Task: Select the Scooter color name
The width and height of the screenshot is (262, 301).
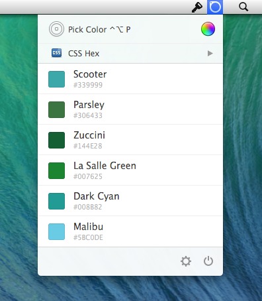Action: (90, 74)
